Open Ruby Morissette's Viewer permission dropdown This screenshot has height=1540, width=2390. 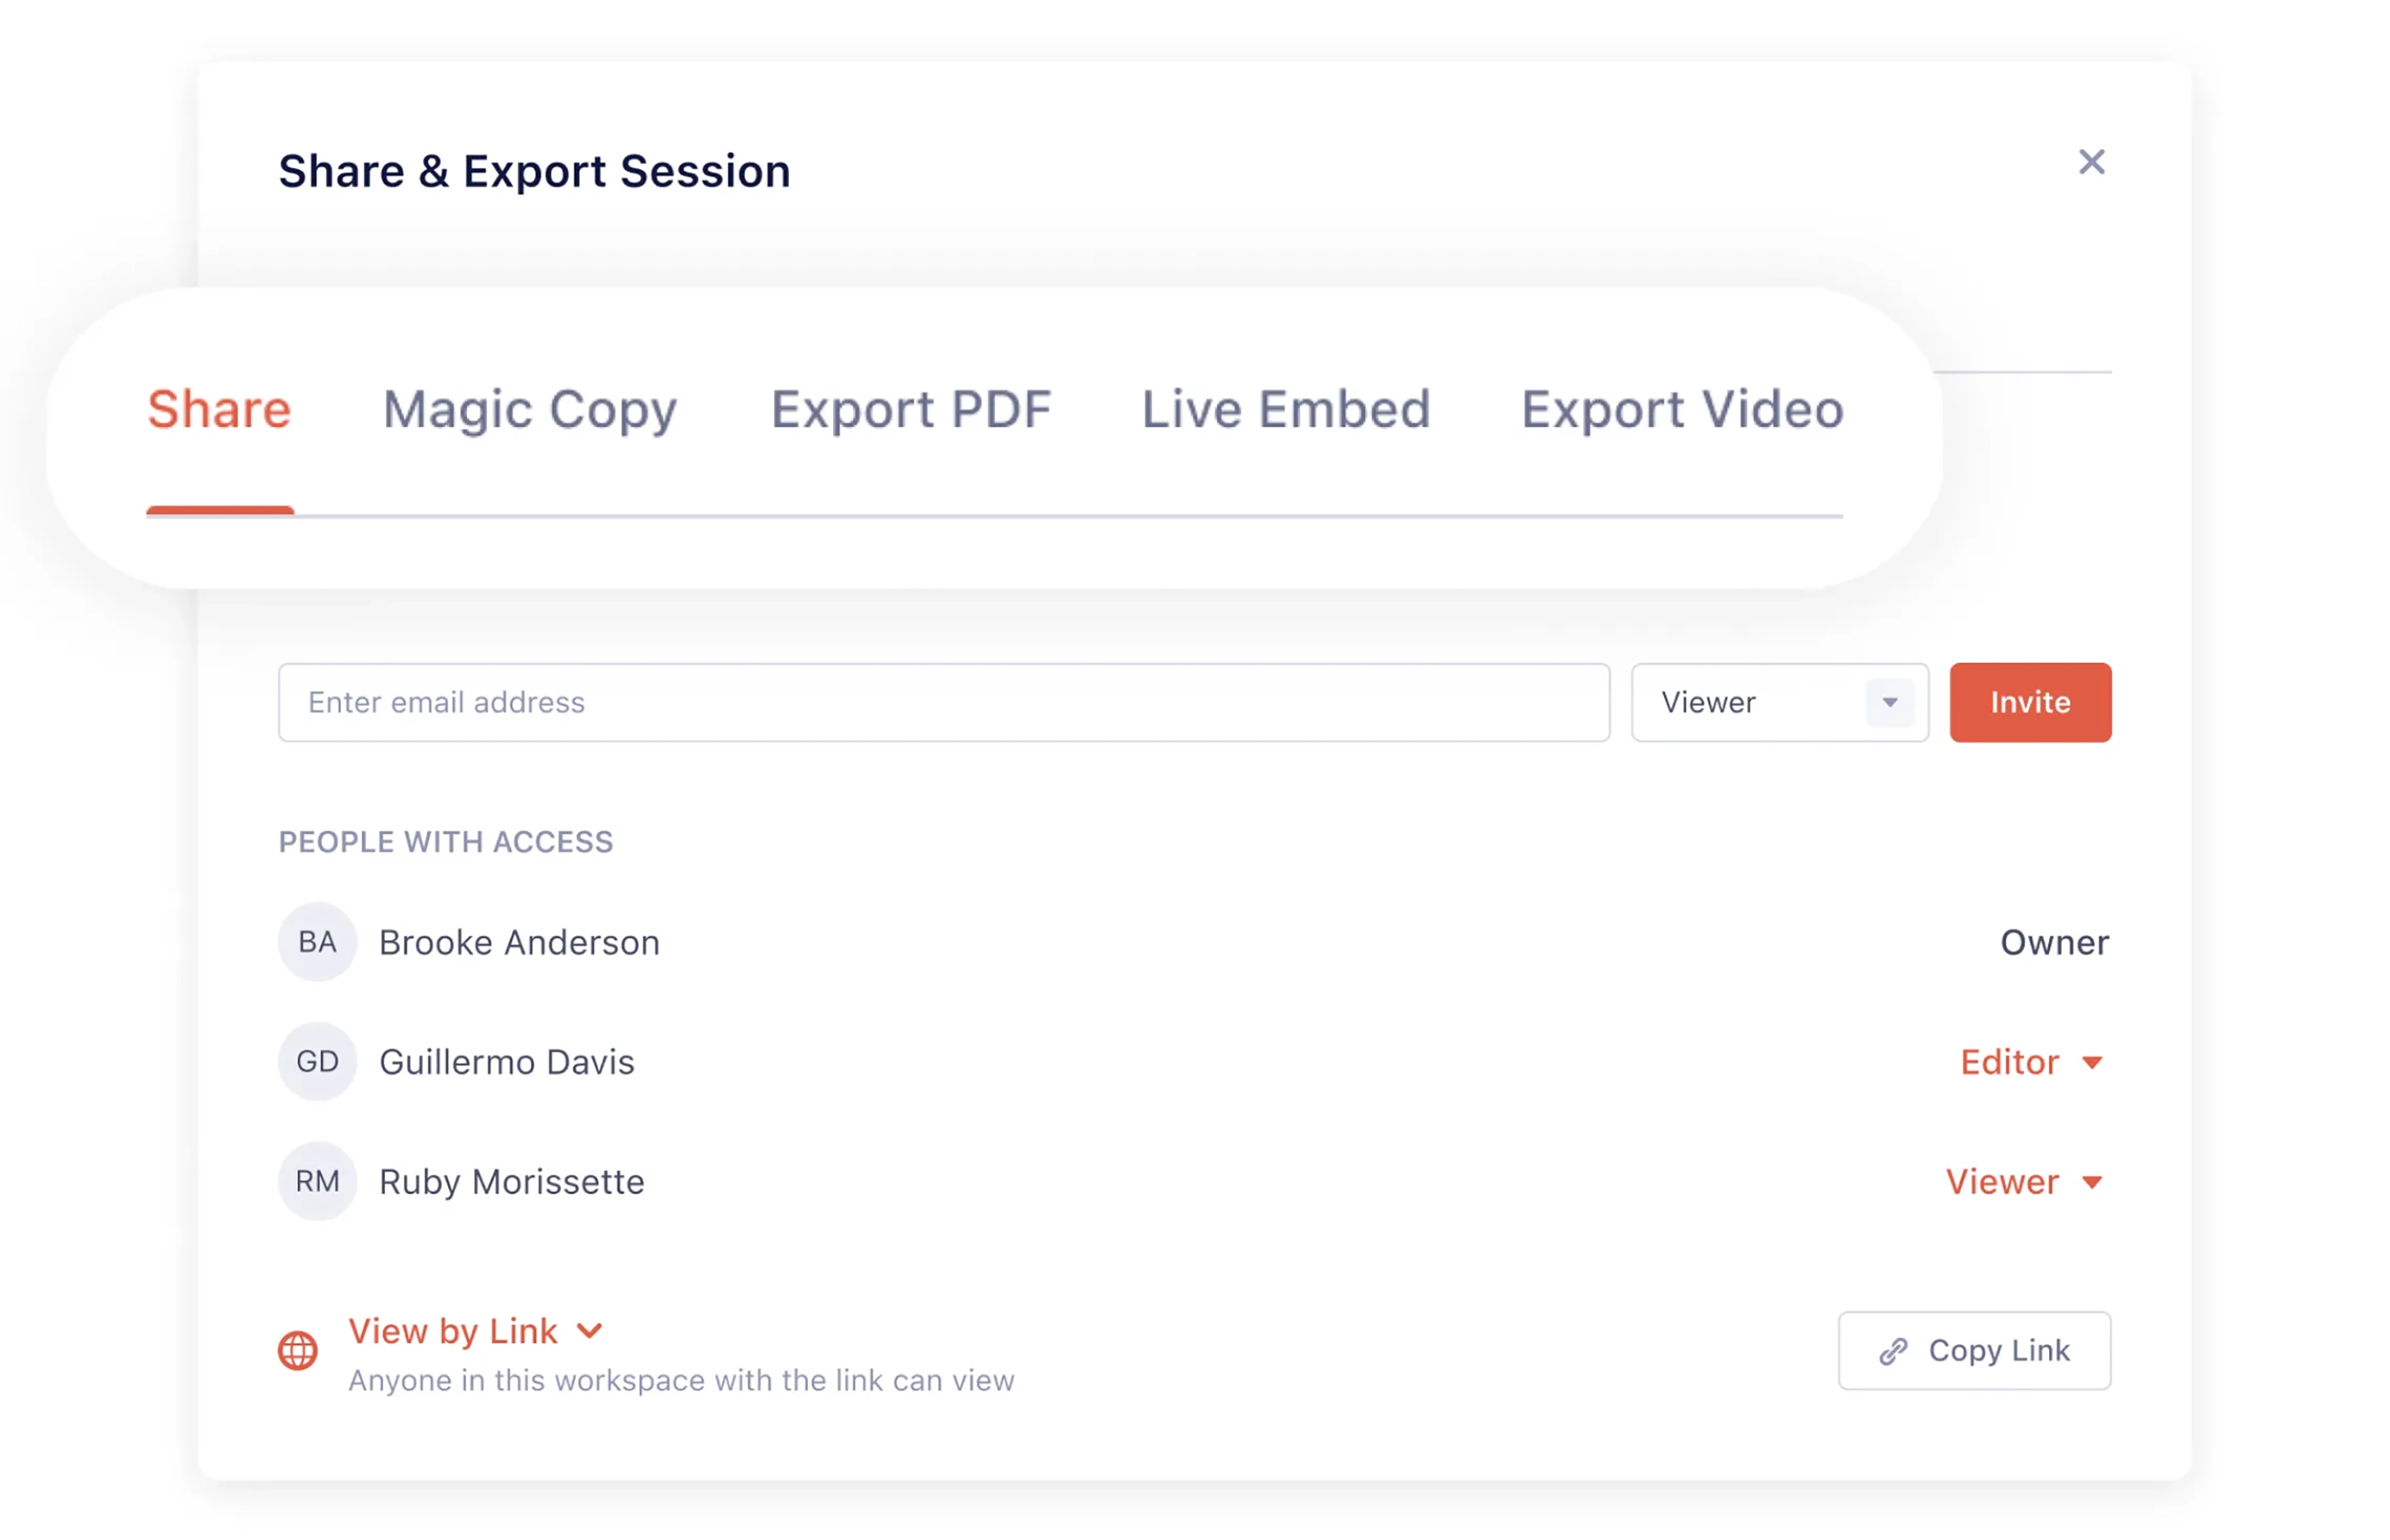[x=2023, y=1181]
